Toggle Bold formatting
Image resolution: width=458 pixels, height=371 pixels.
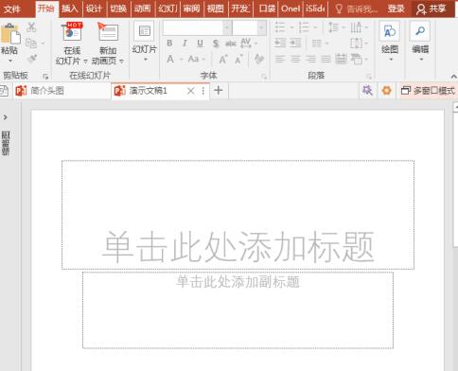[x=169, y=44]
